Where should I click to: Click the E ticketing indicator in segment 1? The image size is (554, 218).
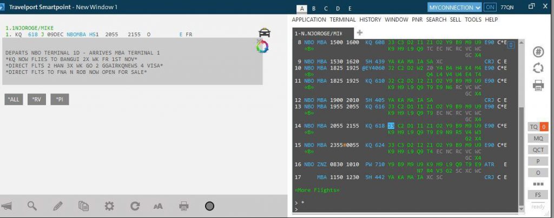coord(181,35)
